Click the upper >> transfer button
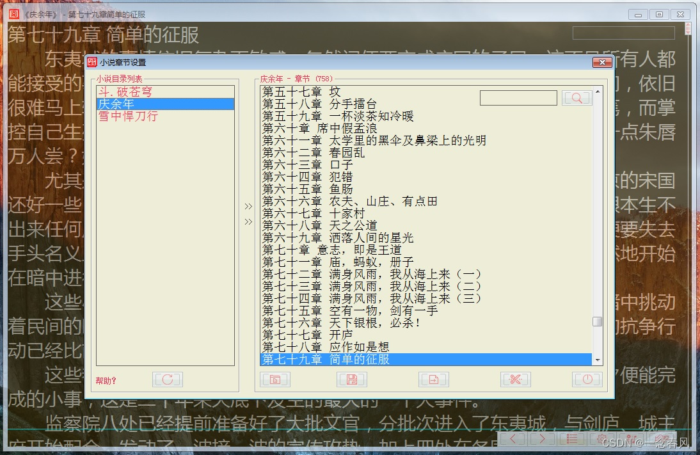Viewport: 700px width, 455px height. click(248, 206)
